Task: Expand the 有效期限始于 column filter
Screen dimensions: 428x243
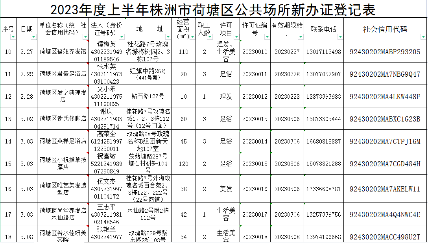Action: [x=301, y=37]
